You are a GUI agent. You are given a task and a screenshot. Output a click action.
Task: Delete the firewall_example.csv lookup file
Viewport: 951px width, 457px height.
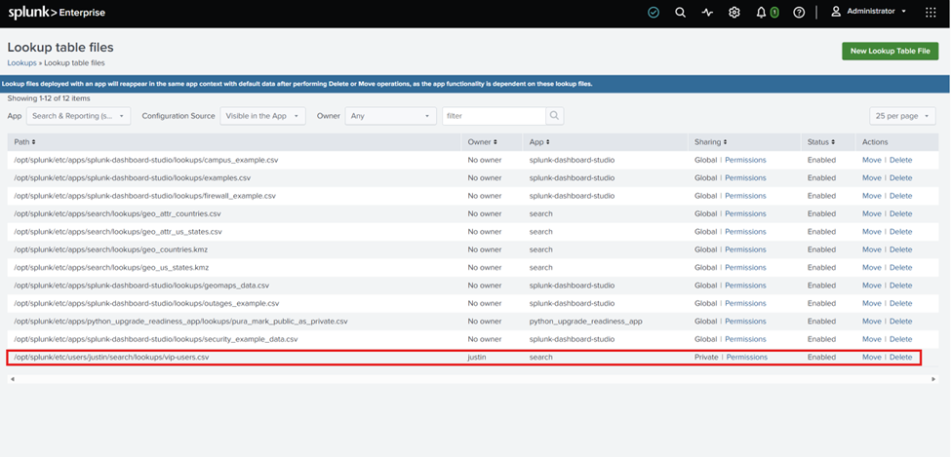[900, 196]
